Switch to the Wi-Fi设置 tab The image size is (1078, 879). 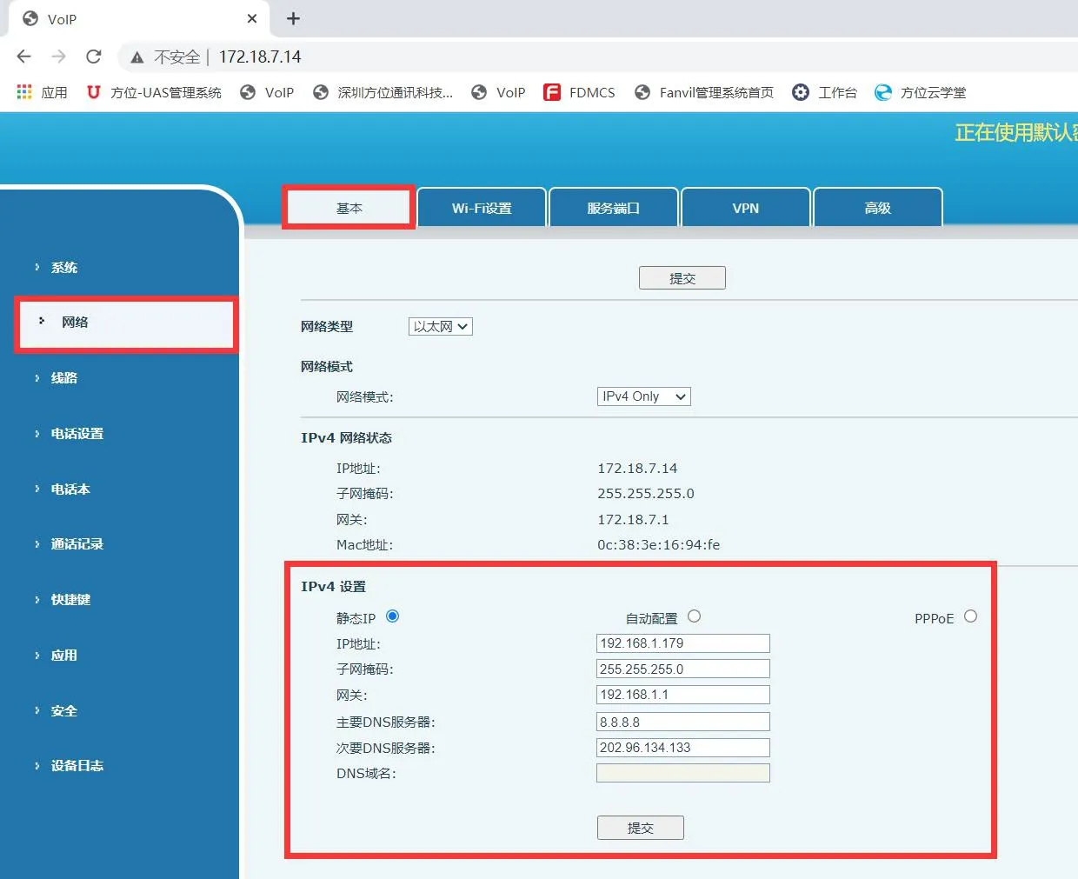(x=482, y=207)
